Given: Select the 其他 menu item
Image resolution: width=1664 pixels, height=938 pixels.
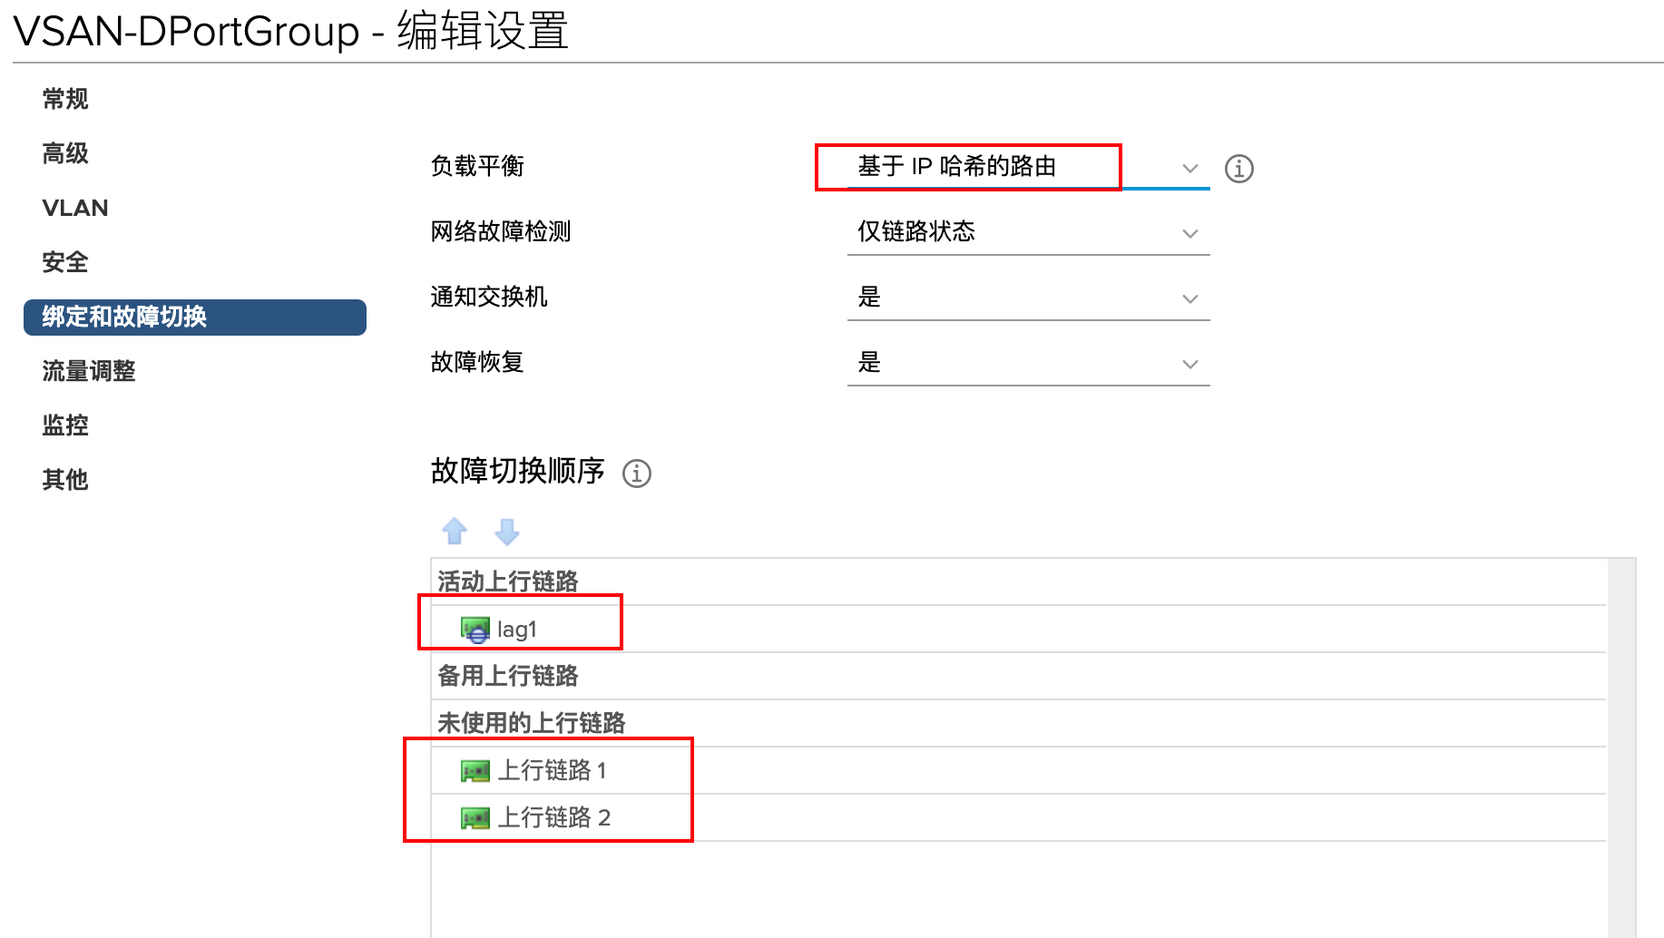Looking at the screenshot, I should click(x=65, y=480).
